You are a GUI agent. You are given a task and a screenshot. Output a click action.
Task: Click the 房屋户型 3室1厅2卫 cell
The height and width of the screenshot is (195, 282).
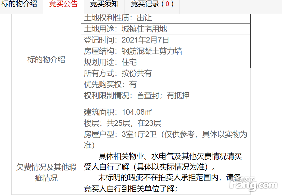coord(165,140)
